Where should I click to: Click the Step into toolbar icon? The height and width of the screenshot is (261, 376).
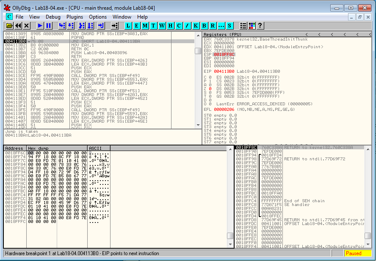tap(62, 26)
